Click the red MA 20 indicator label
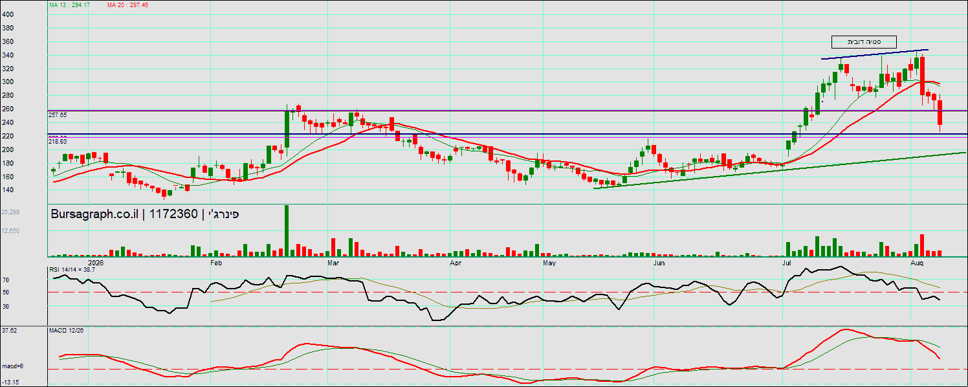This screenshot has height=387, width=968. tap(128, 5)
